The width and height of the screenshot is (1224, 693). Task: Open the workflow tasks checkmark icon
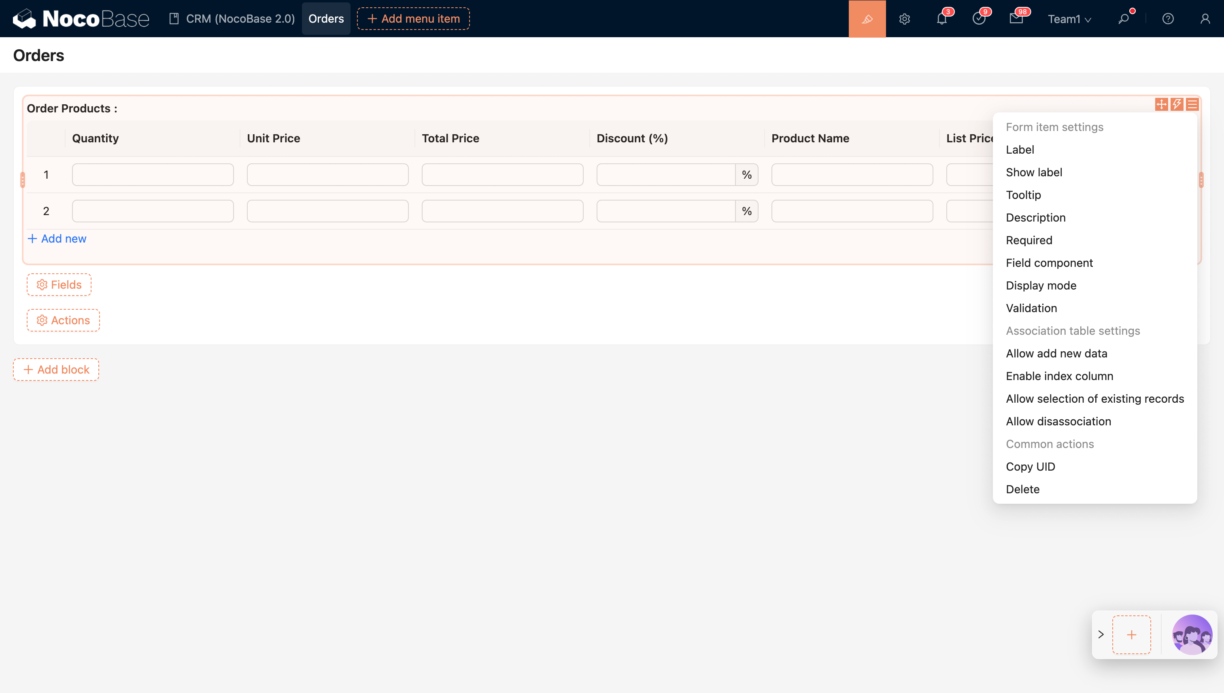979,19
